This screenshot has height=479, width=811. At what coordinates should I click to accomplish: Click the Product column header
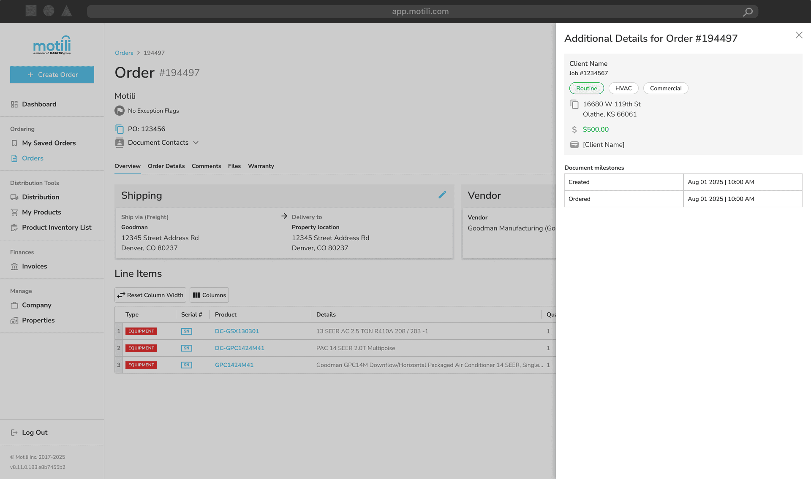coord(226,314)
